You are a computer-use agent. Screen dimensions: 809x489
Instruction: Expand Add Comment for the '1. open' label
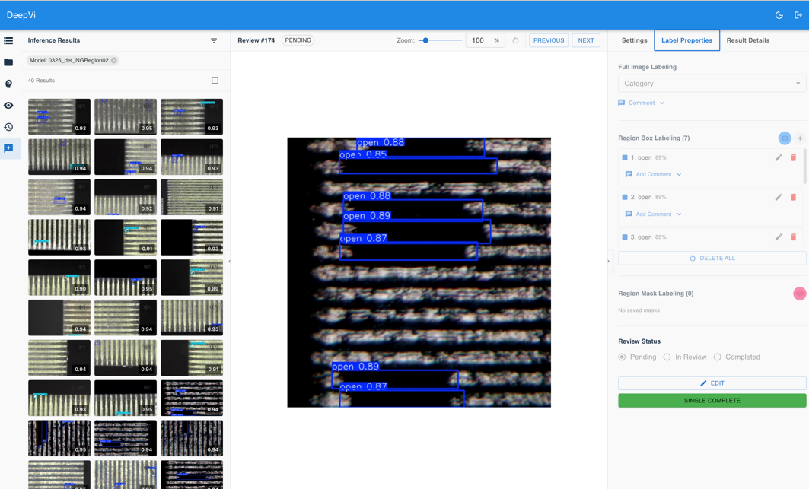click(x=653, y=174)
